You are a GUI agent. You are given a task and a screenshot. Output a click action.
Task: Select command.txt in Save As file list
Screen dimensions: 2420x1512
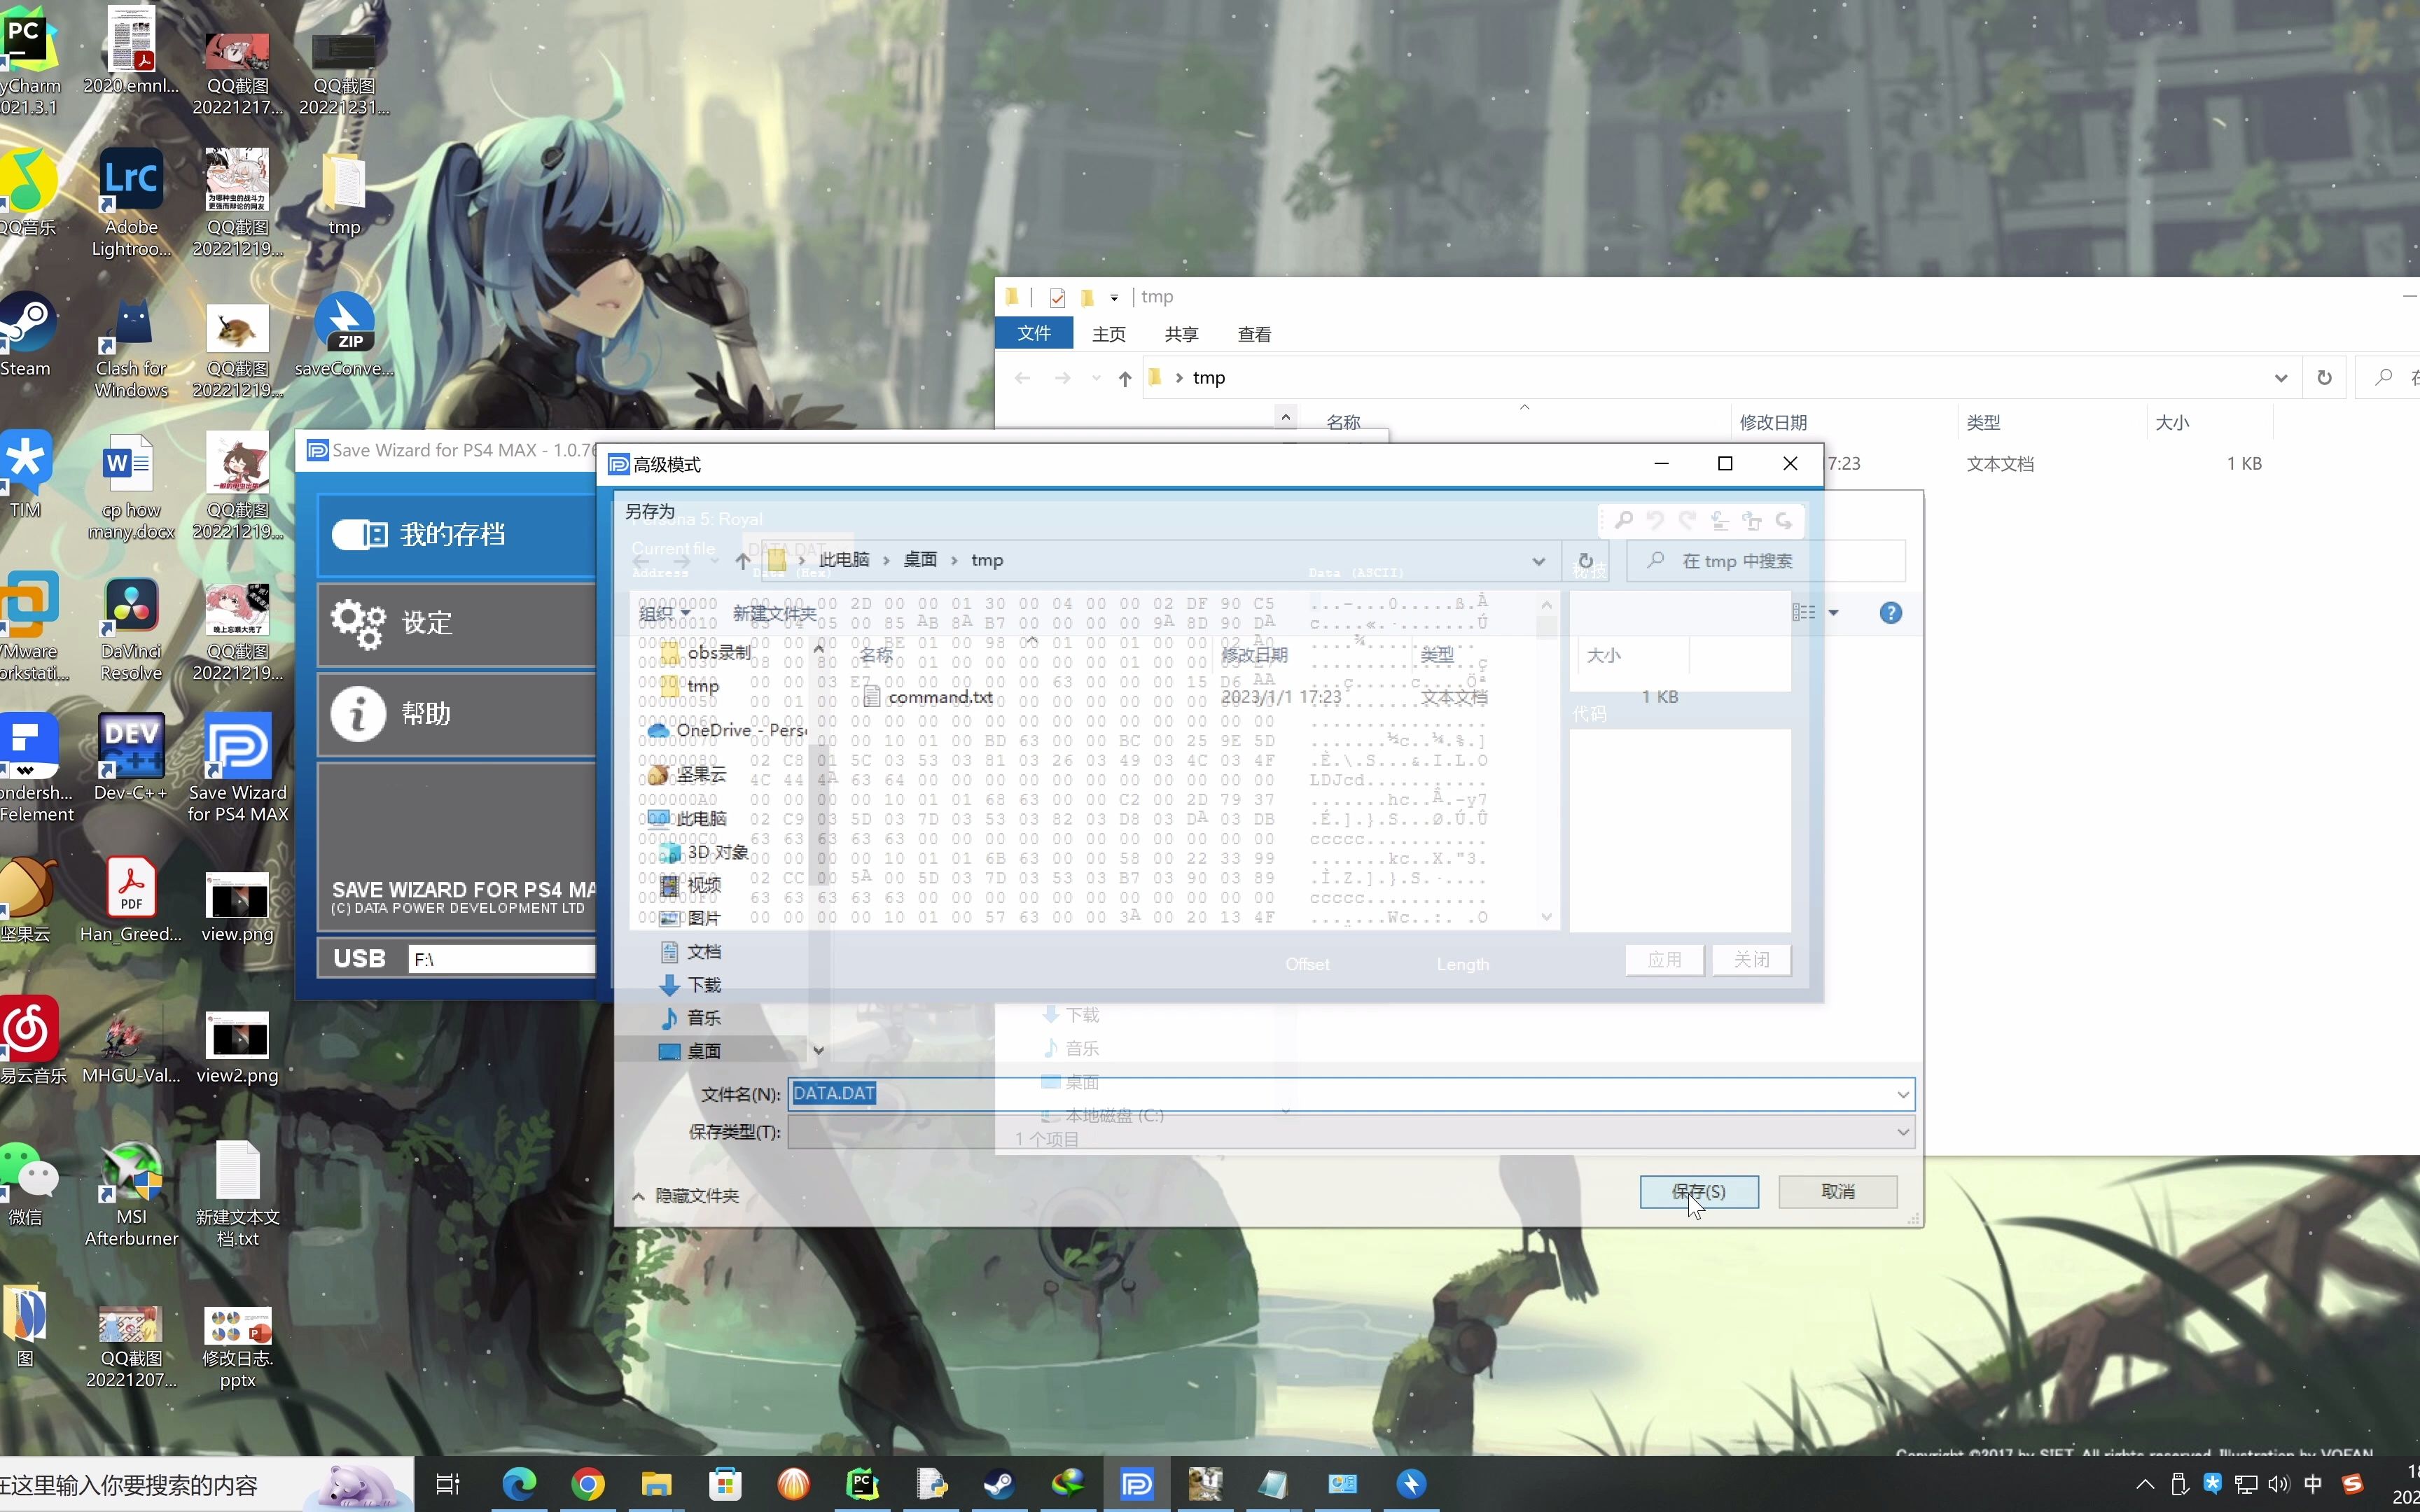928,697
